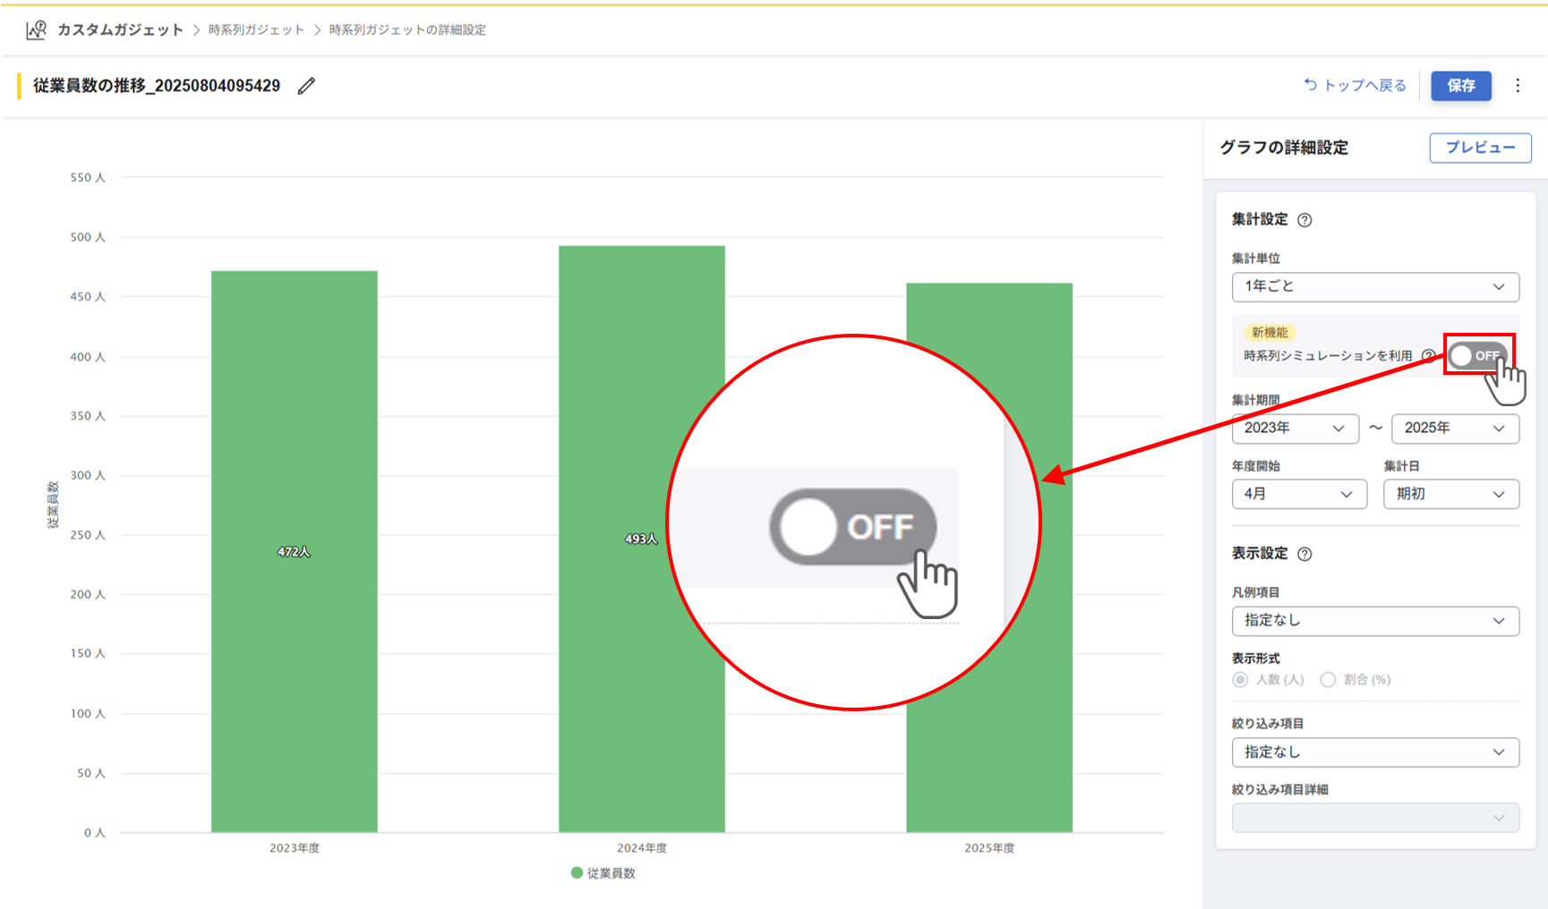Screen dimensions: 1548x909
Task: Click help icon next to 集計設定
Action: click(x=1304, y=220)
